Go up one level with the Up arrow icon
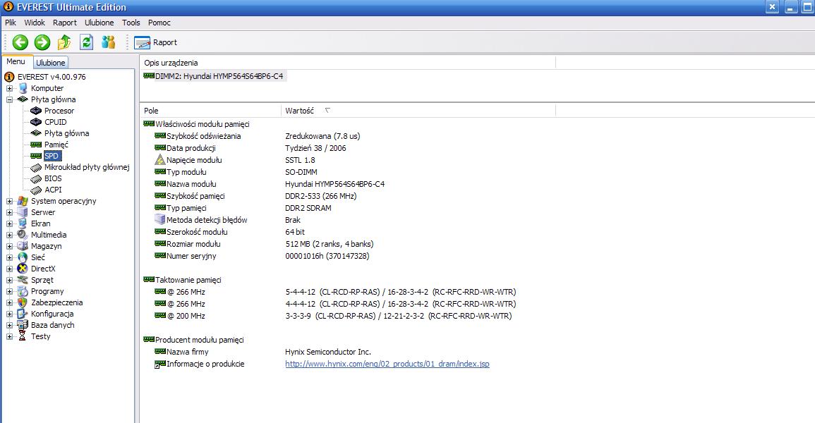 (64, 42)
